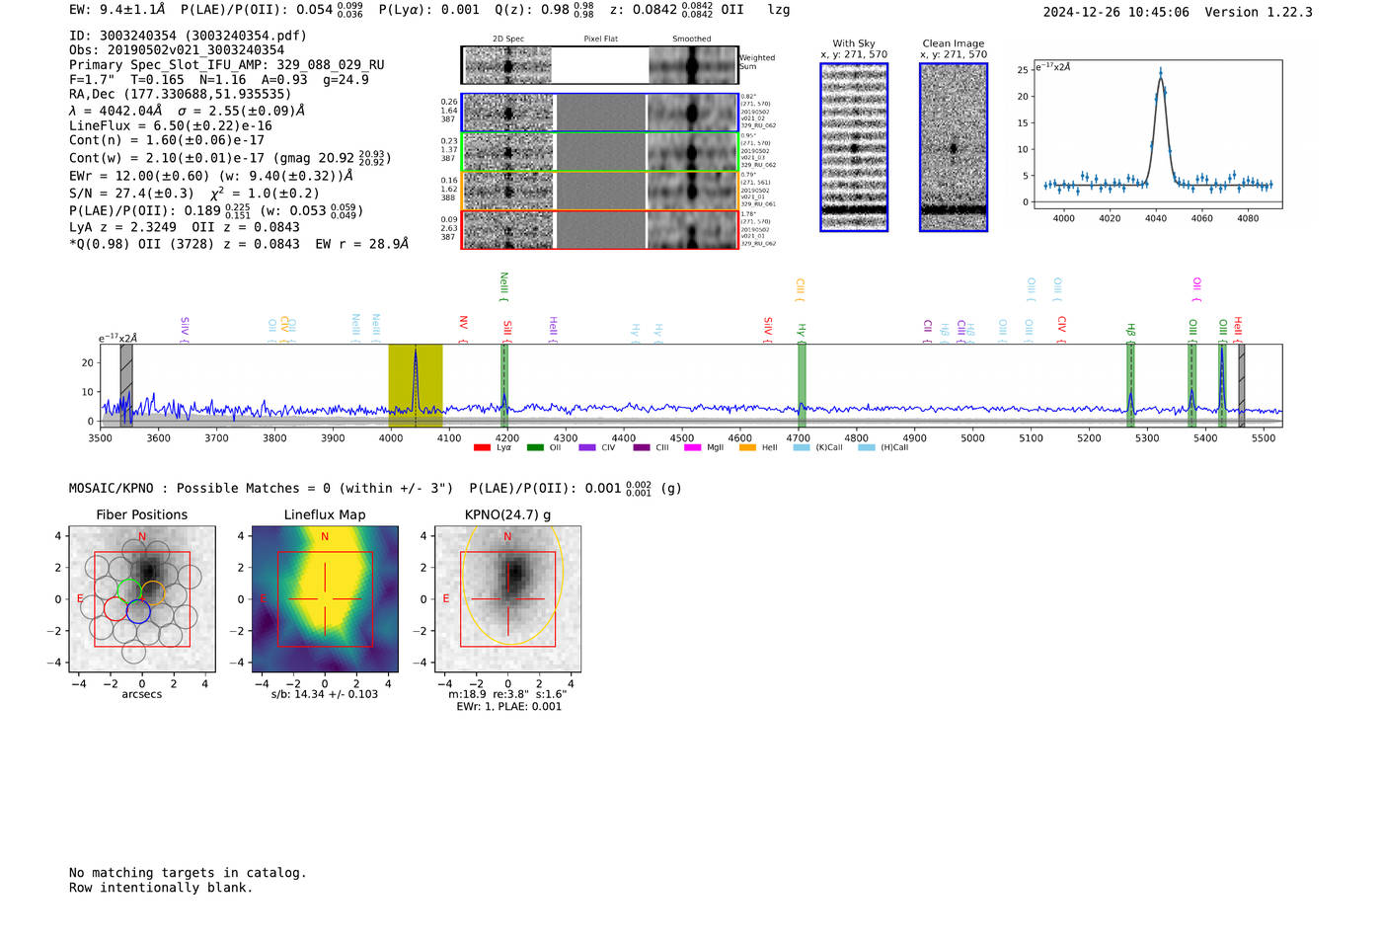Click the 'Version 1.22.3' text
The height and width of the screenshot is (941, 1382).
(1259, 12)
